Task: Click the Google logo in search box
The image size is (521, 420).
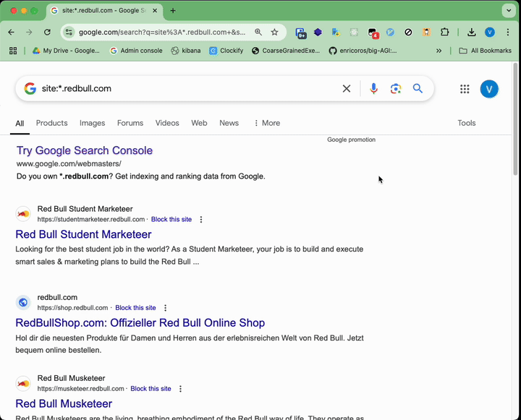Action: pyautogui.click(x=30, y=89)
